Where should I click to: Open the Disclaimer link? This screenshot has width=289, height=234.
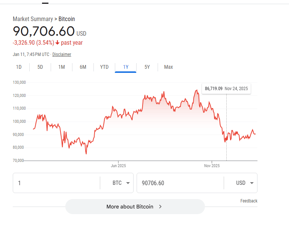click(62, 54)
